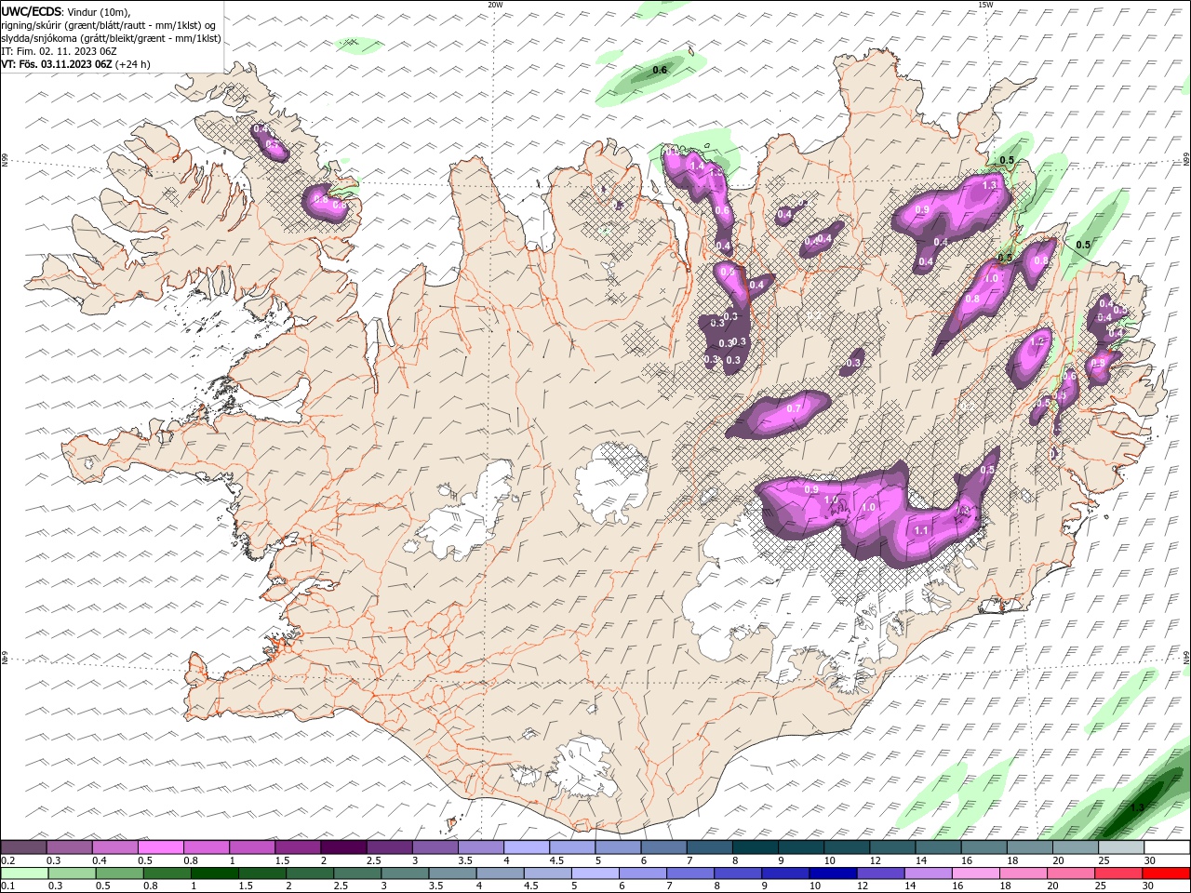
Task: Pick the dark purple top-row swatch between 2 and 2.5
Action: (x=342, y=847)
